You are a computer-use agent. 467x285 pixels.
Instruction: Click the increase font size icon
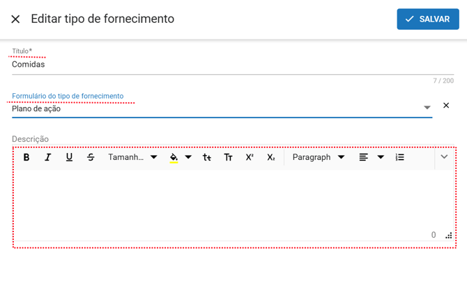pyautogui.click(x=228, y=157)
